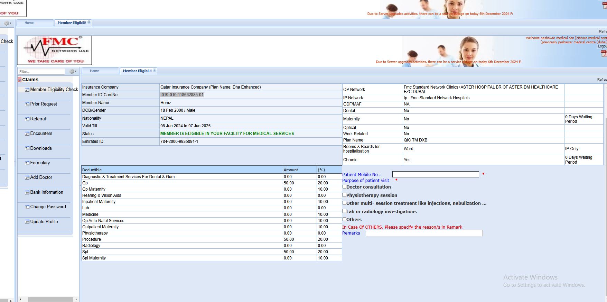
Task: Click the Formulary sidebar icon
Action: pos(27,163)
